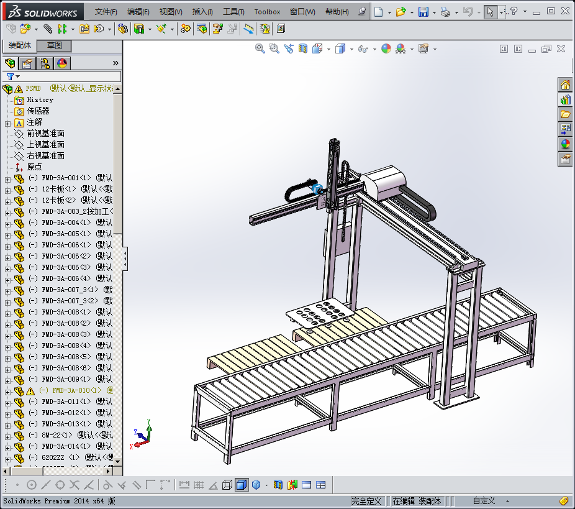Open the 编辑(E) menu
The height and width of the screenshot is (509, 575).
pyautogui.click(x=138, y=12)
